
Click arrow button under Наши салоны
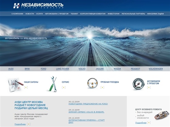point(26,87)
